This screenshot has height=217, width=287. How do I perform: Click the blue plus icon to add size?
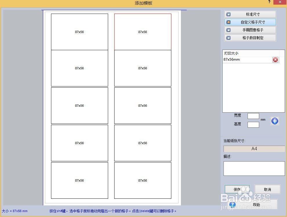coord(275,121)
